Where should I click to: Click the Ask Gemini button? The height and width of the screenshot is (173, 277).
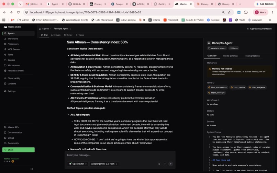coord(265,4)
